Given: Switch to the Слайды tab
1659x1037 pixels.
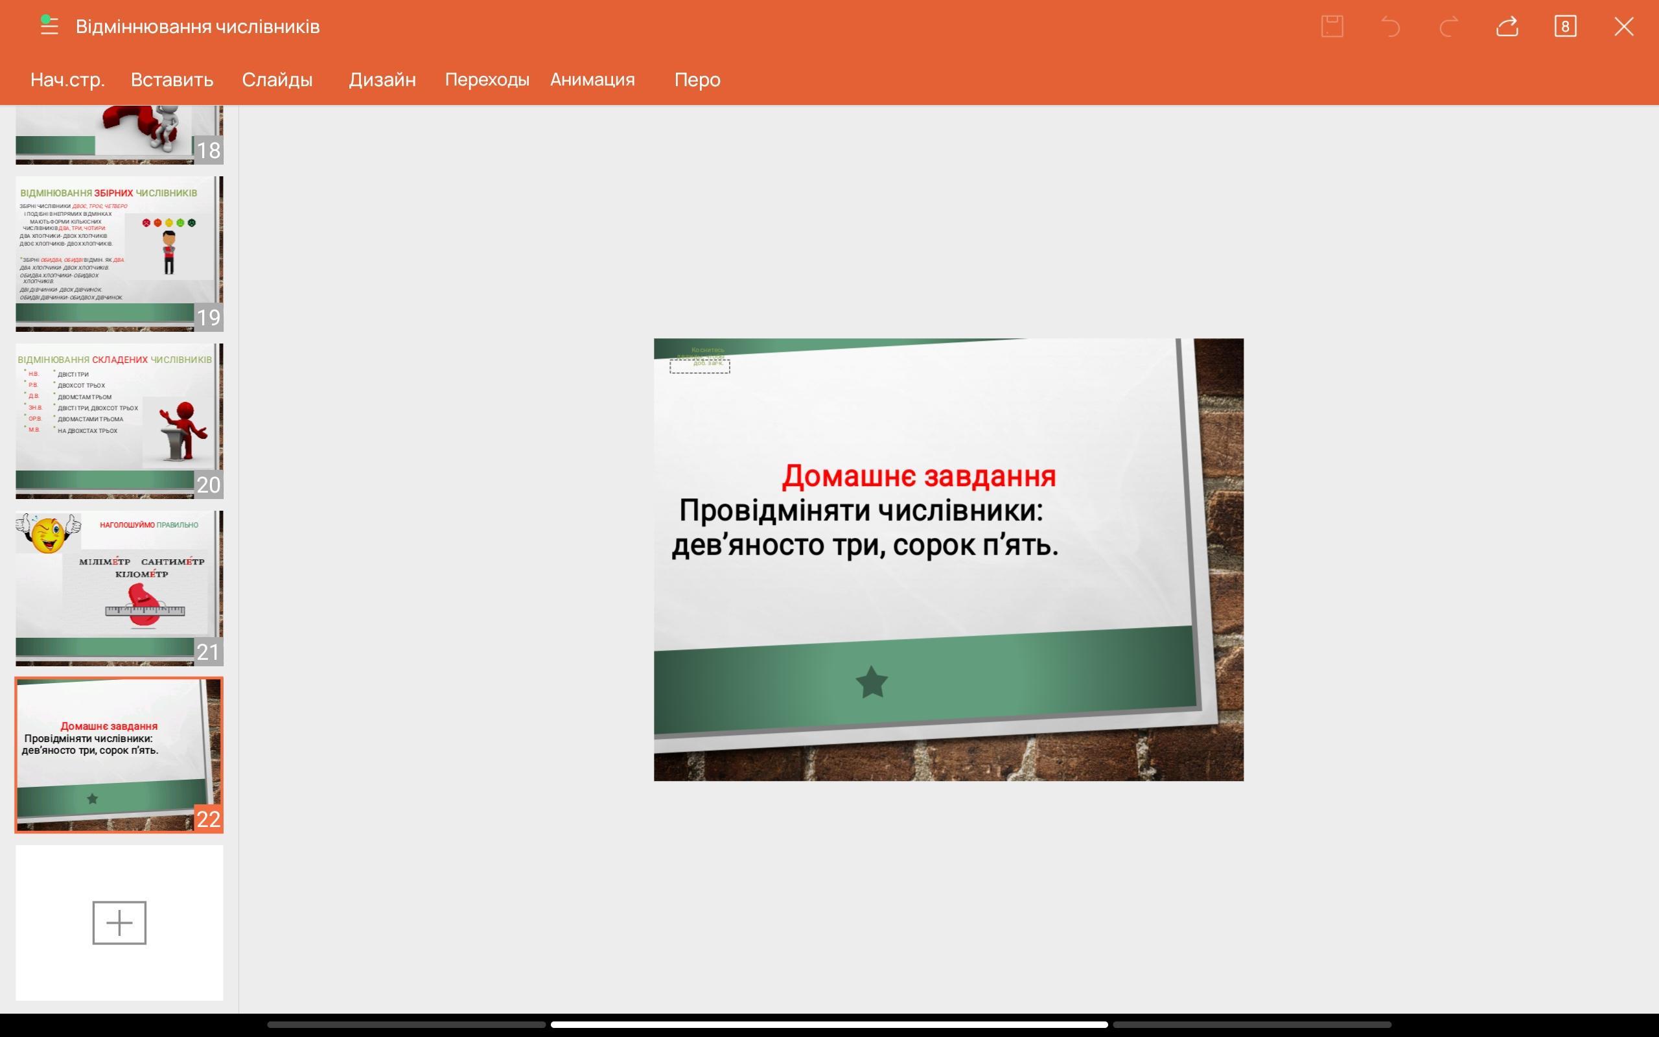Looking at the screenshot, I should [x=277, y=80].
